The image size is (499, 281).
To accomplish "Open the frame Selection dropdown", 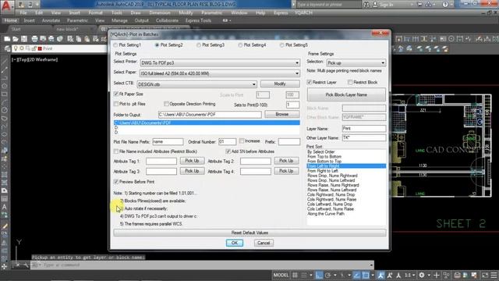I will click(x=356, y=62).
